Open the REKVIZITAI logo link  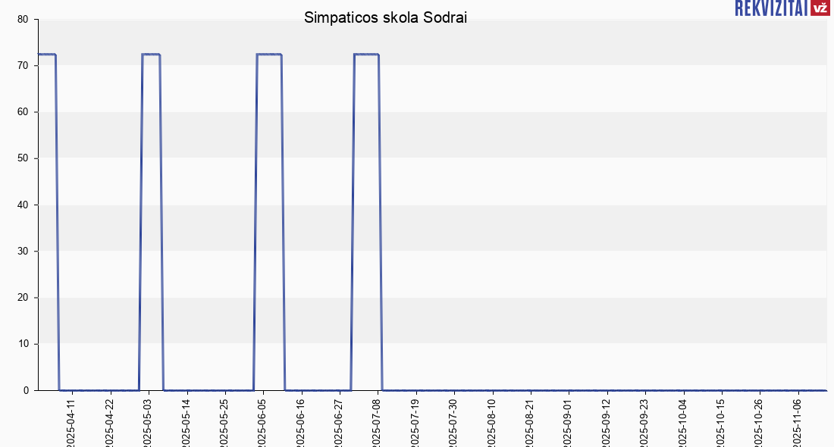pos(770,8)
